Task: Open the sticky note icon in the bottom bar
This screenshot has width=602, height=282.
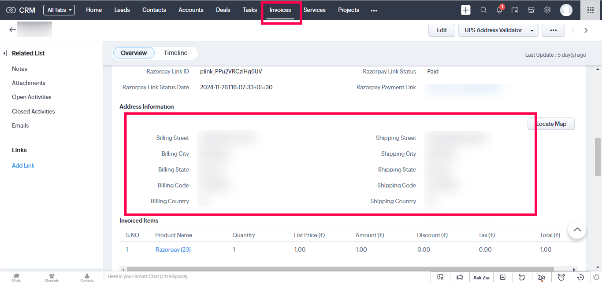Action: point(522,277)
